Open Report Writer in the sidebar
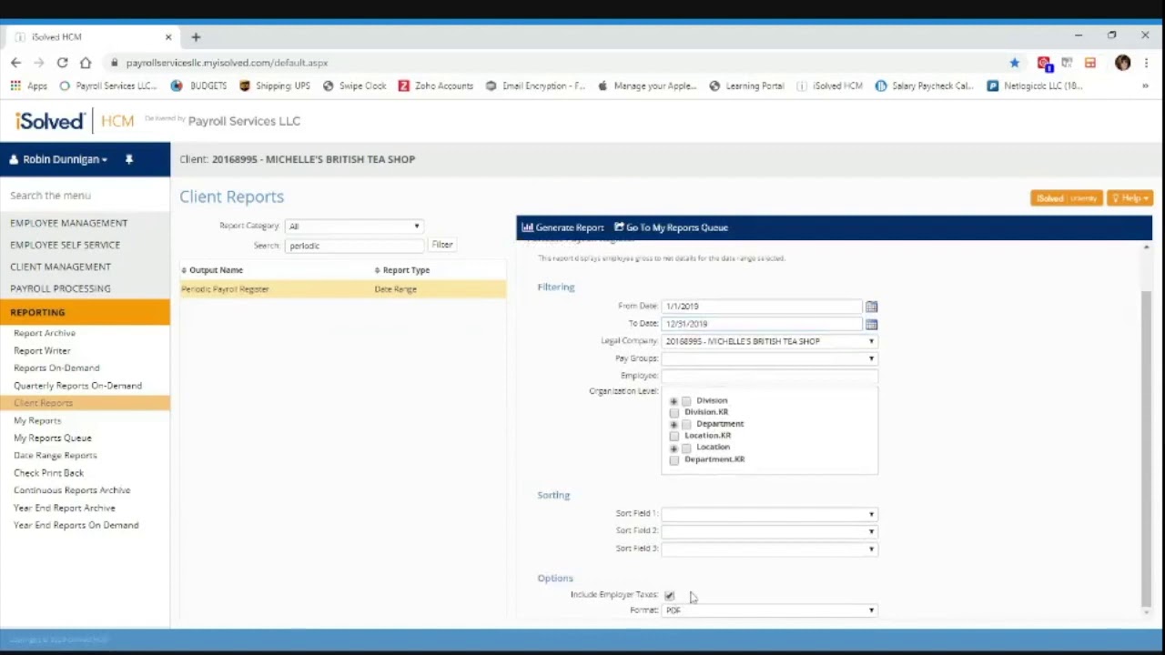This screenshot has width=1165, height=655. point(42,351)
